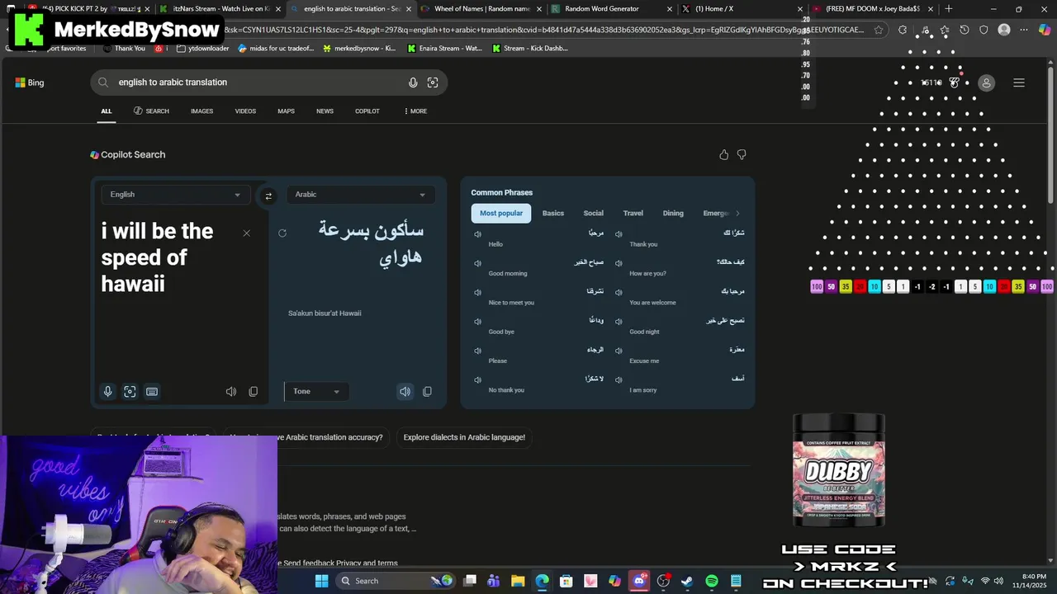Open the Arabic target language dropdown

click(361, 195)
